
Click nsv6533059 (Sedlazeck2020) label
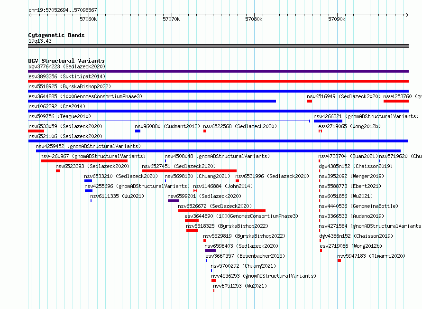(x=65, y=126)
